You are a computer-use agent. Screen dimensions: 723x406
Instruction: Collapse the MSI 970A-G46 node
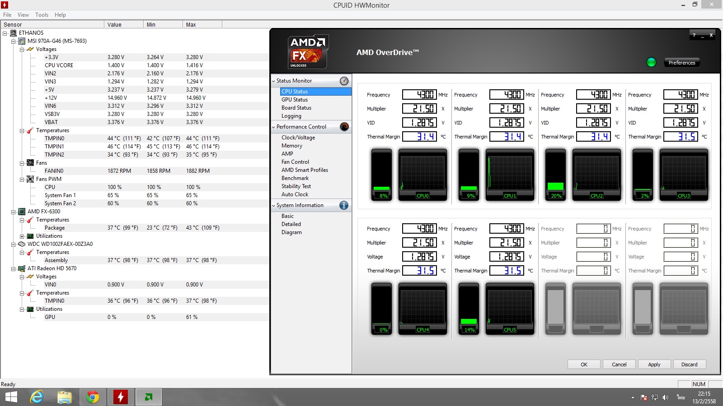(x=13, y=41)
